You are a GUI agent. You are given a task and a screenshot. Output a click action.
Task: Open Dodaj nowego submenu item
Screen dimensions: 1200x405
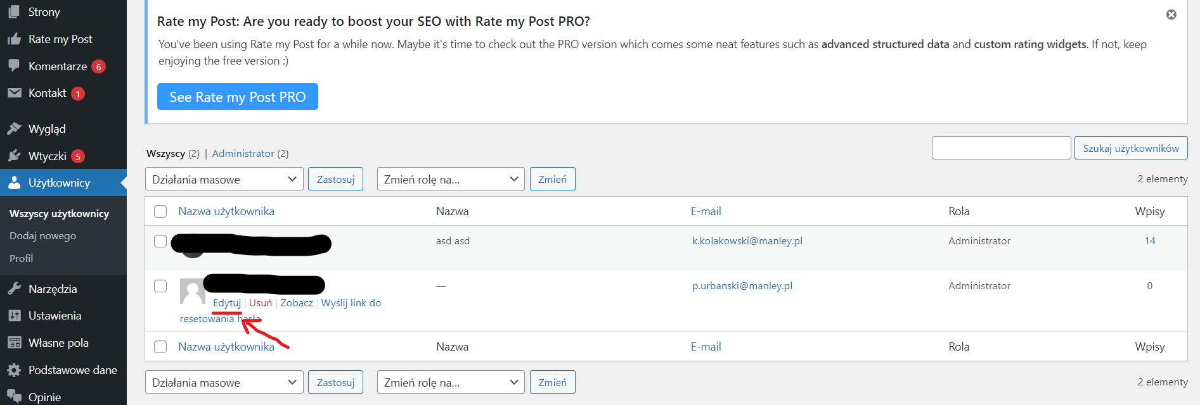(x=42, y=236)
